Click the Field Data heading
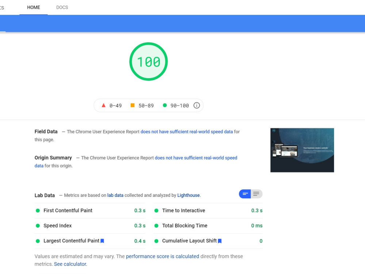The image size is (365, 274). (x=46, y=132)
